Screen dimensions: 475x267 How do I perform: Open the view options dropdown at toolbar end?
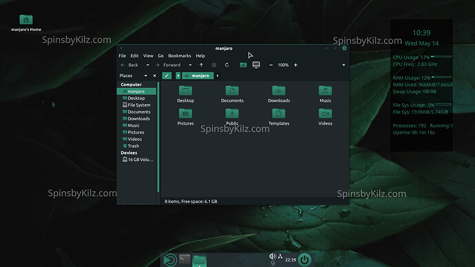point(344,65)
